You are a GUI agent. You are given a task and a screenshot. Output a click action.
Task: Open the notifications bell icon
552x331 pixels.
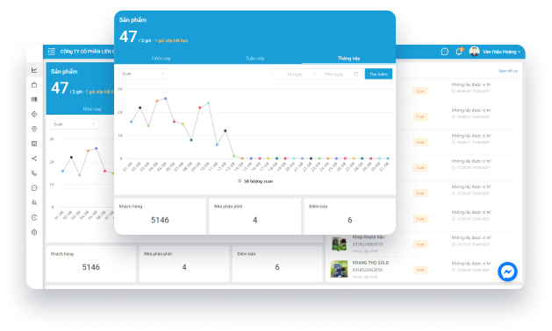click(x=459, y=52)
